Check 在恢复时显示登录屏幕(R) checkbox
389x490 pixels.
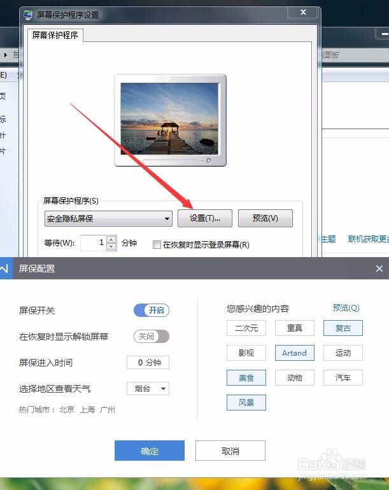[x=157, y=244]
